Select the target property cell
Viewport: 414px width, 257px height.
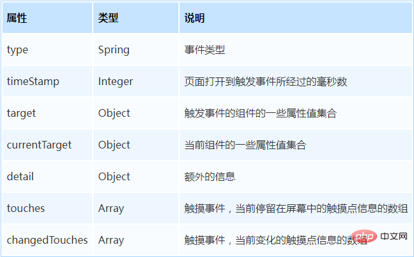point(21,113)
